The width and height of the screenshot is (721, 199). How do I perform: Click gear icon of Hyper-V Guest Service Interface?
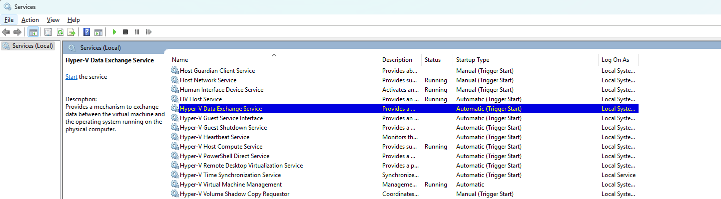[175, 118]
